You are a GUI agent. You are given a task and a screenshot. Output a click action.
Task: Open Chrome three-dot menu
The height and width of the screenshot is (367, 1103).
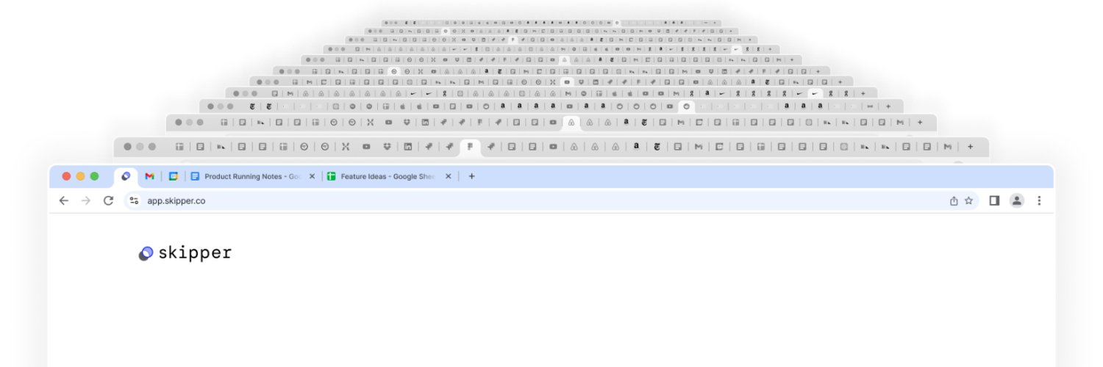(x=1039, y=200)
